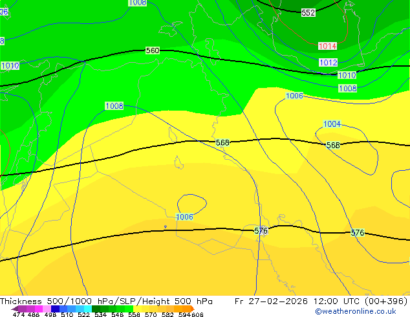The image size is (410, 317).
Task: Click the 474 legend value
Action: point(19,314)
